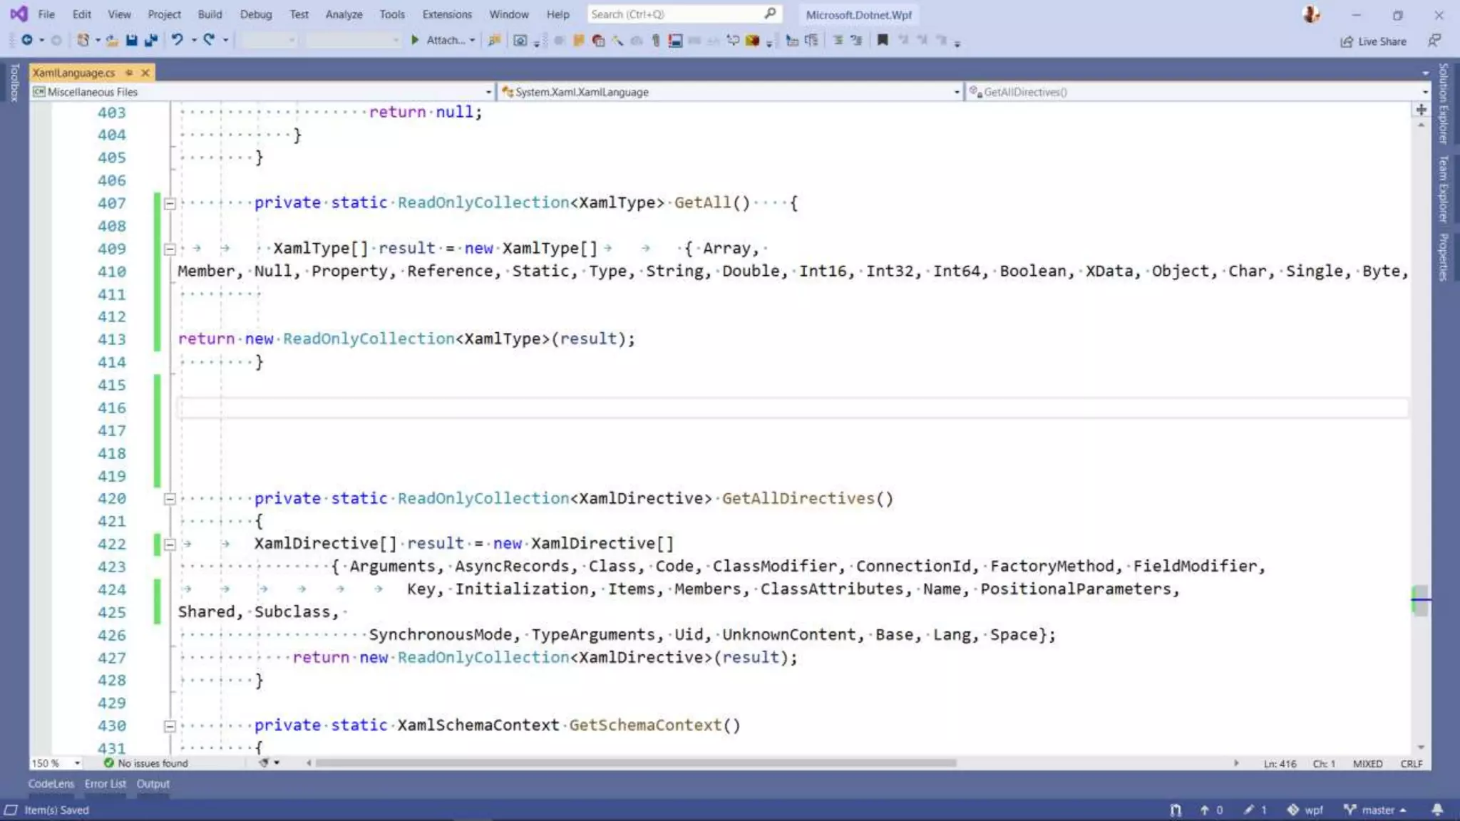Click the green Start debugging arrow
The image size is (1460, 821).
click(415, 41)
